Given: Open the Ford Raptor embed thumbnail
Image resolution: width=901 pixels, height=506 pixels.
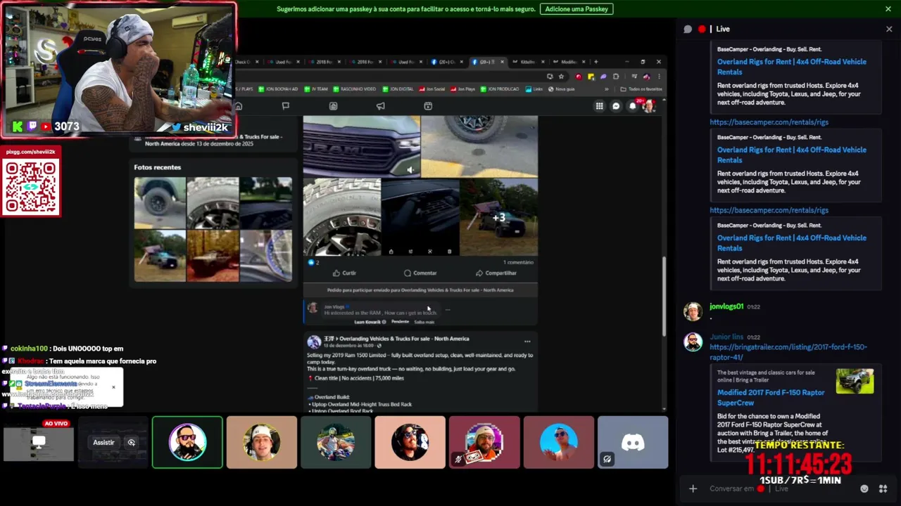Looking at the screenshot, I should [855, 382].
